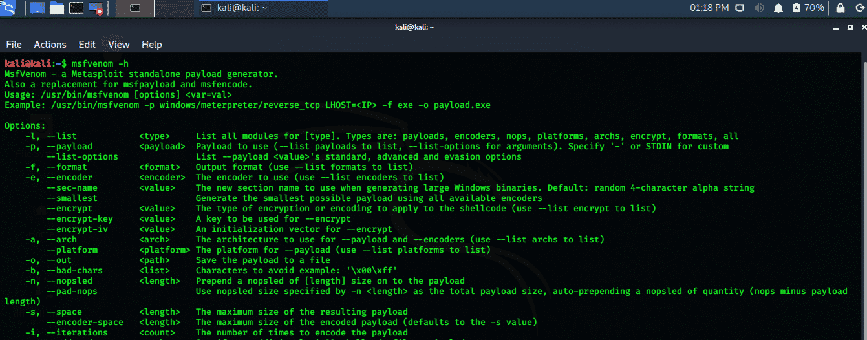
Task: Click the '--encoder' option text
Action: 69,178
